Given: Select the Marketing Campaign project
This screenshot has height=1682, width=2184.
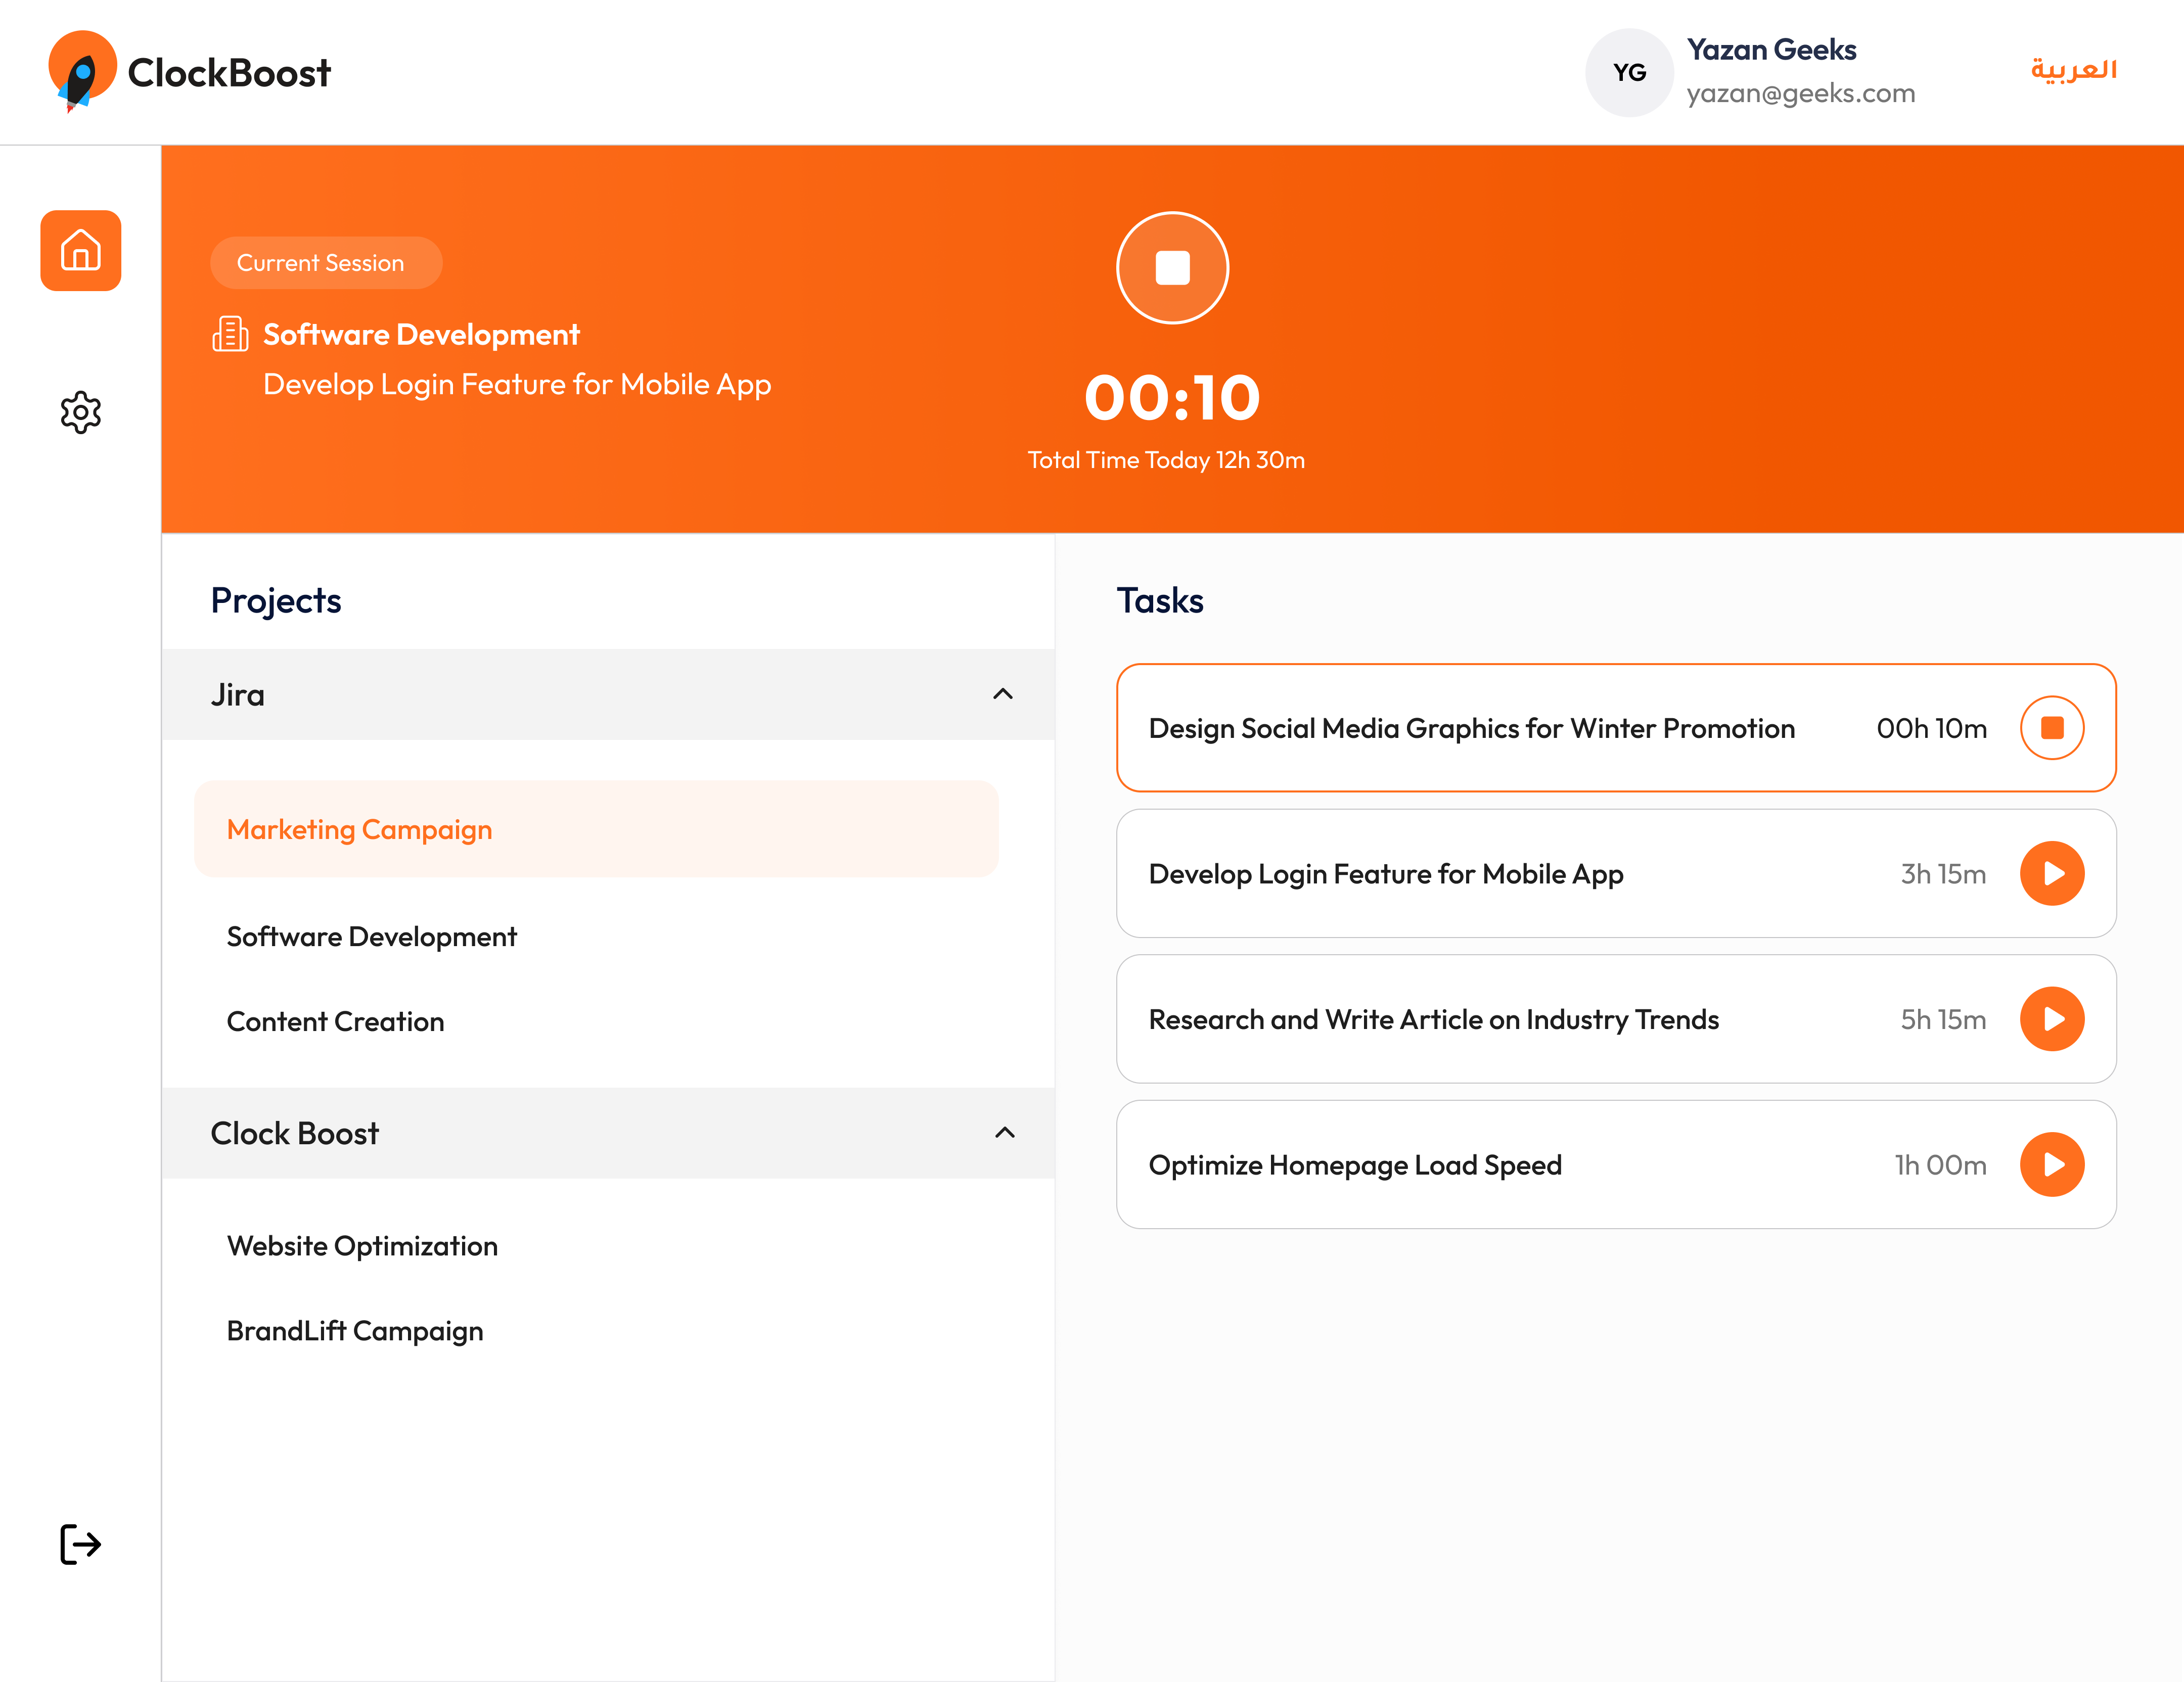Looking at the screenshot, I should pyautogui.click(x=359, y=829).
